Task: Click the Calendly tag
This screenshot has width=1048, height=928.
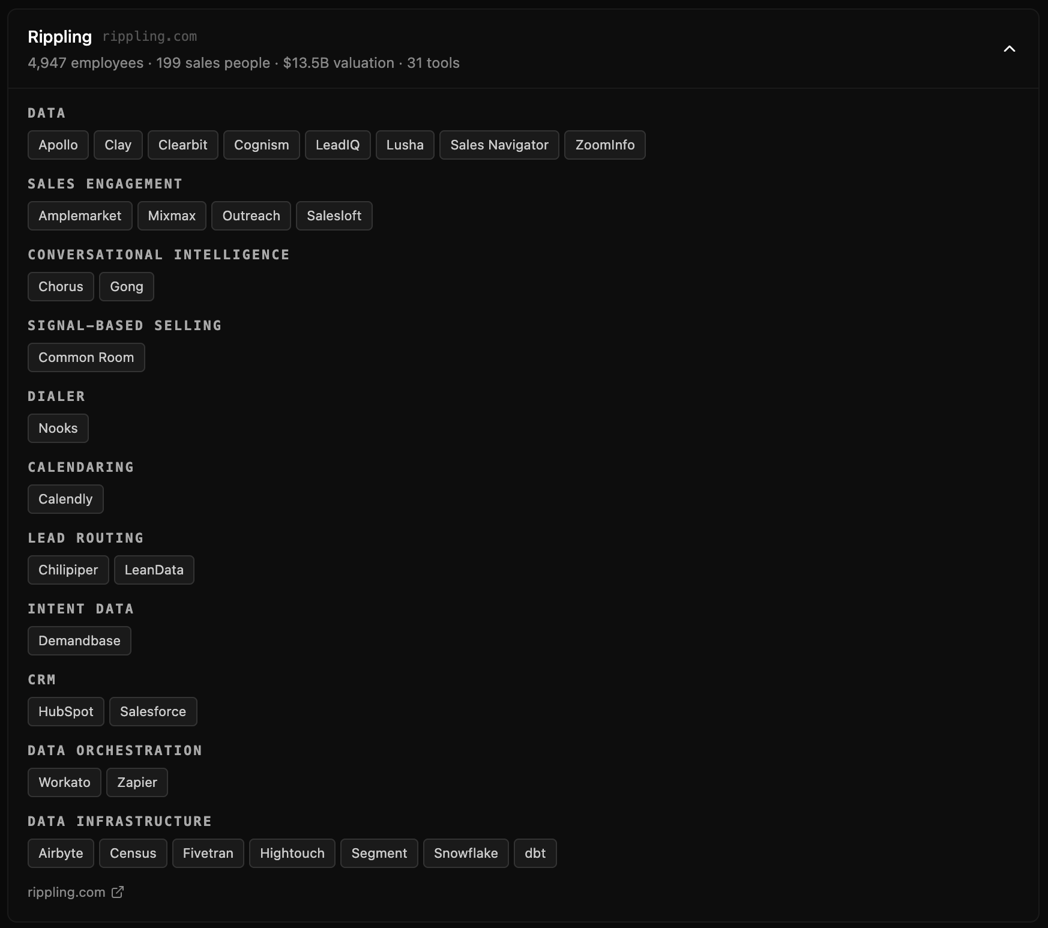Action: click(x=65, y=499)
